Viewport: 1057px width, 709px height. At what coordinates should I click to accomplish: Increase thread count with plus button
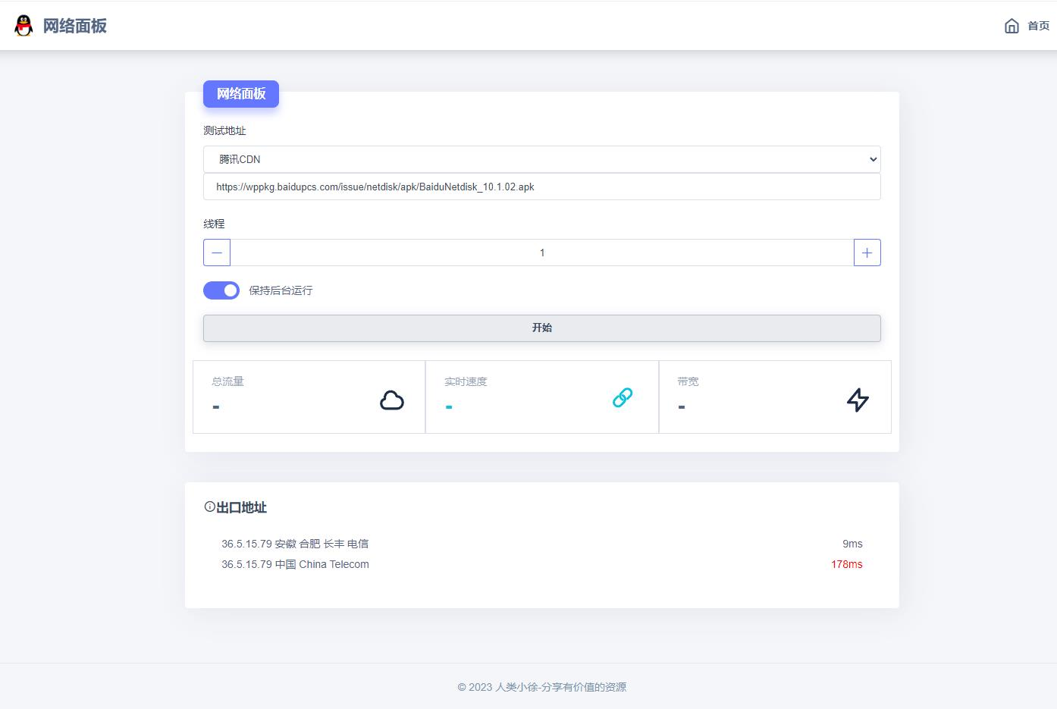[x=867, y=253]
